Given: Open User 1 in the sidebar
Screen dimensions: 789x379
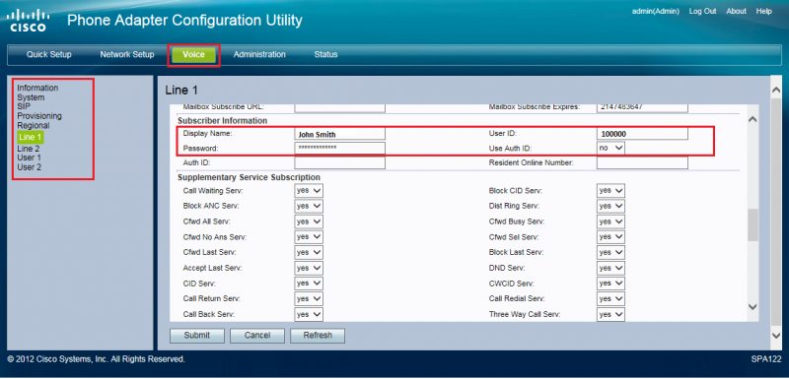Looking at the screenshot, I should 30,158.
